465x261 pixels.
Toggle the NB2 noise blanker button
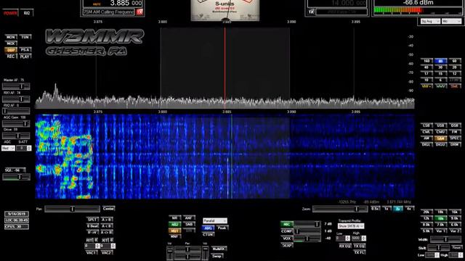[x=174, y=225]
